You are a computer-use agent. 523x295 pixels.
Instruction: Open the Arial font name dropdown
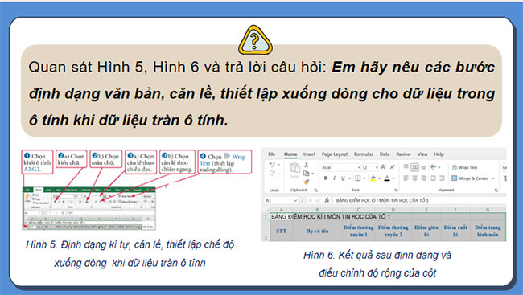pos(359,167)
